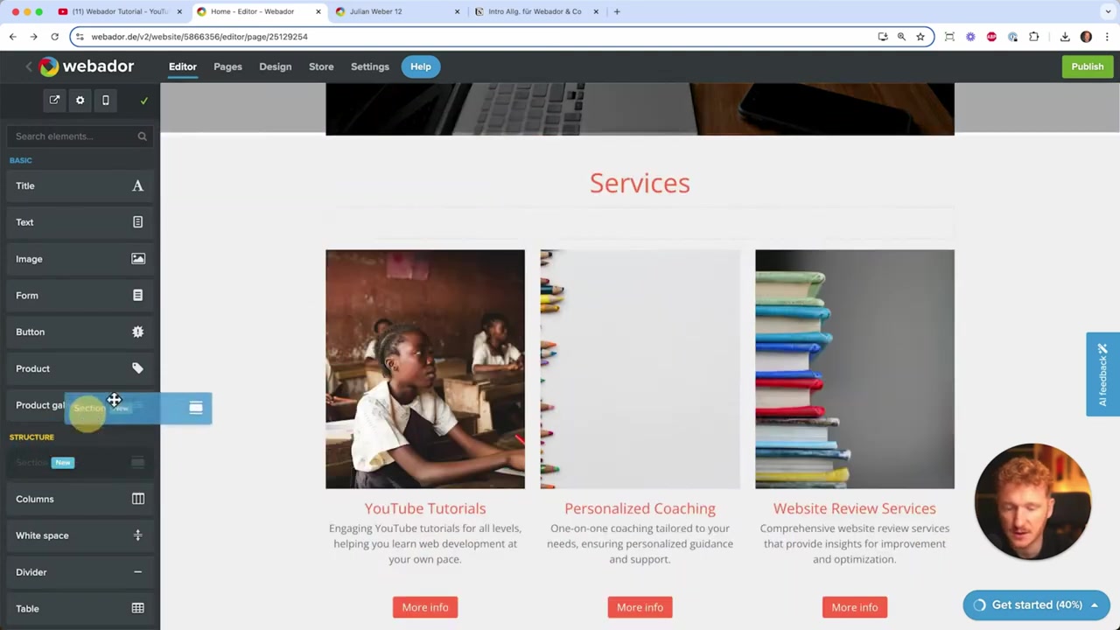Click the BASIC section label
The width and height of the screenshot is (1120, 630).
tap(20, 160)
